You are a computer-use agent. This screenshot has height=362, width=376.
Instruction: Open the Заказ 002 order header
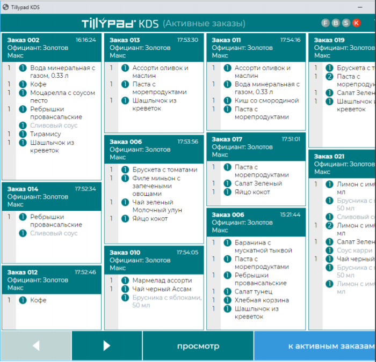52,48
